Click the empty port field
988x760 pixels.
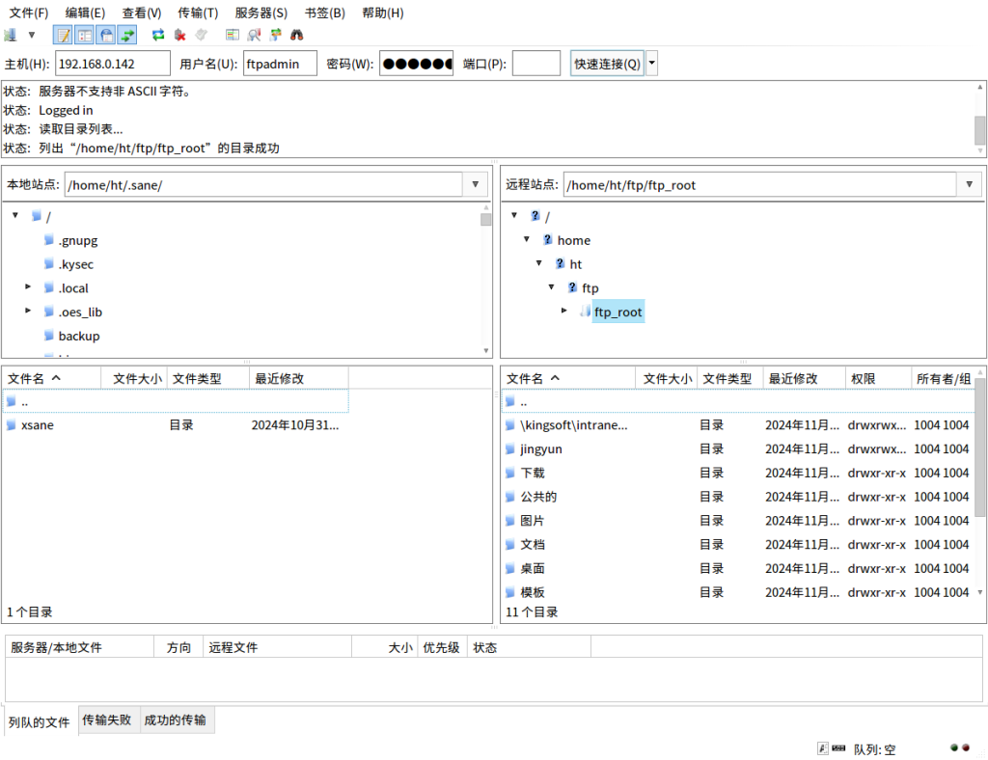click(x=536, y=64)
